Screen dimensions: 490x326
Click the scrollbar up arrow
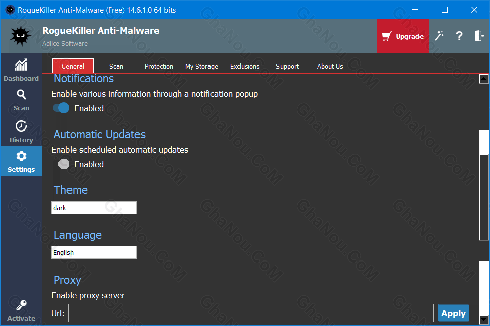click(x=484, y=79)
